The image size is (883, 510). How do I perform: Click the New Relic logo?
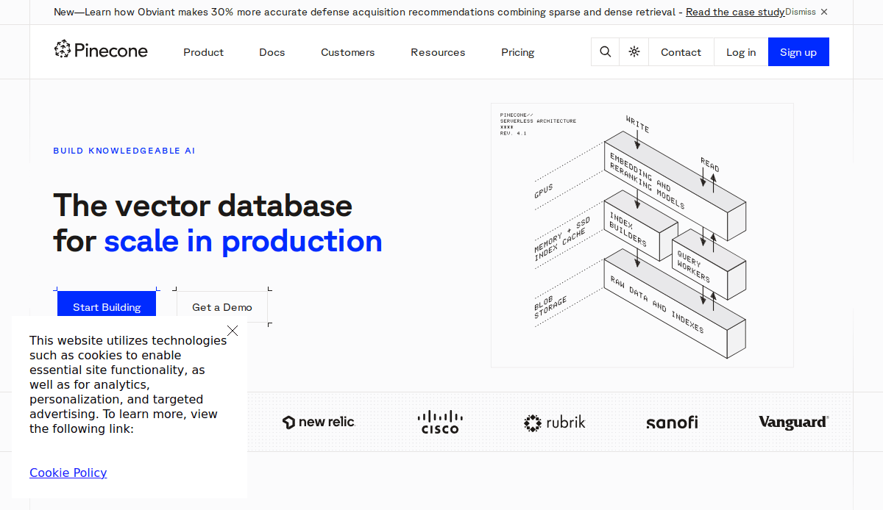[319, 422]
